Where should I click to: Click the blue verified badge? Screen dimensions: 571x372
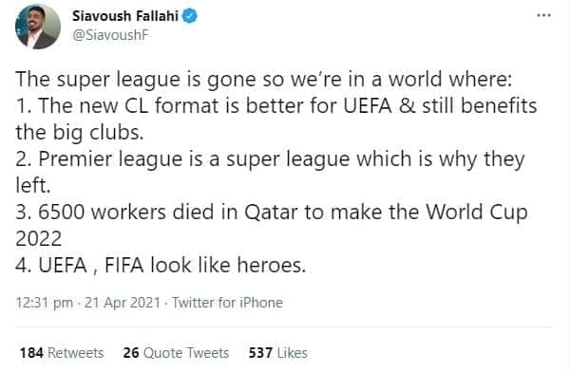[190, 16]
